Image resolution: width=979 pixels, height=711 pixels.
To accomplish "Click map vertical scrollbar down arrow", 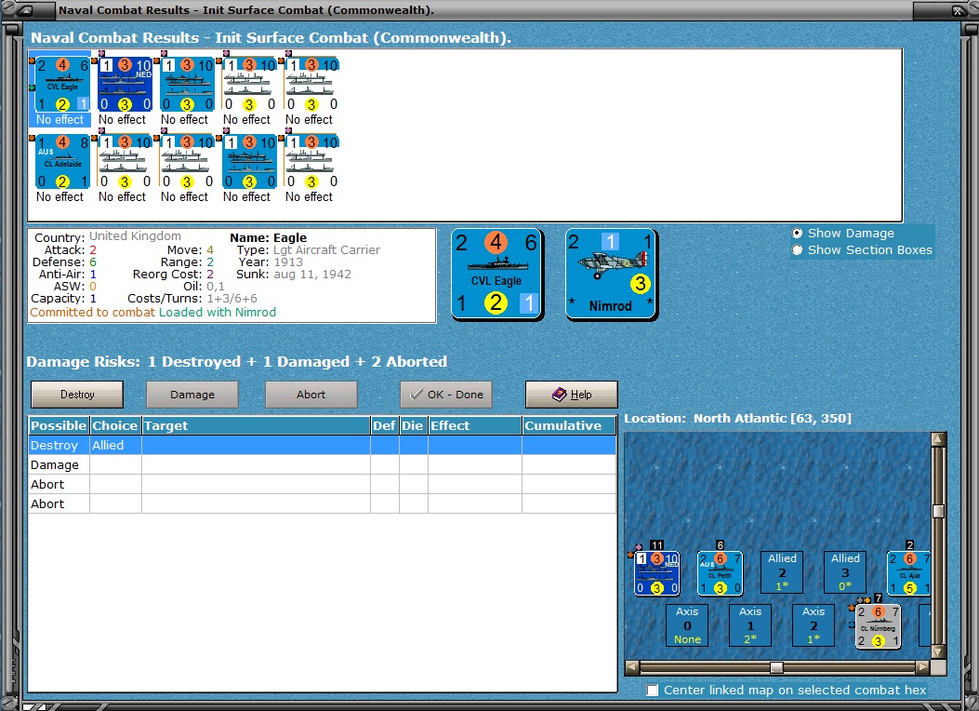I will (x=938, y=651).
